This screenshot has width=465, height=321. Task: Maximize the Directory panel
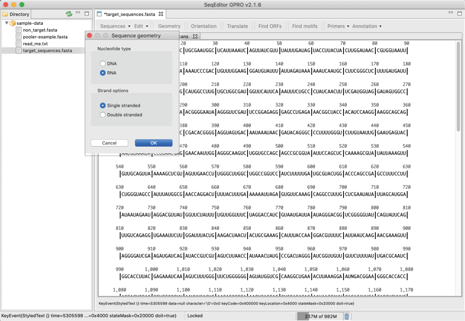click(87, 14)
